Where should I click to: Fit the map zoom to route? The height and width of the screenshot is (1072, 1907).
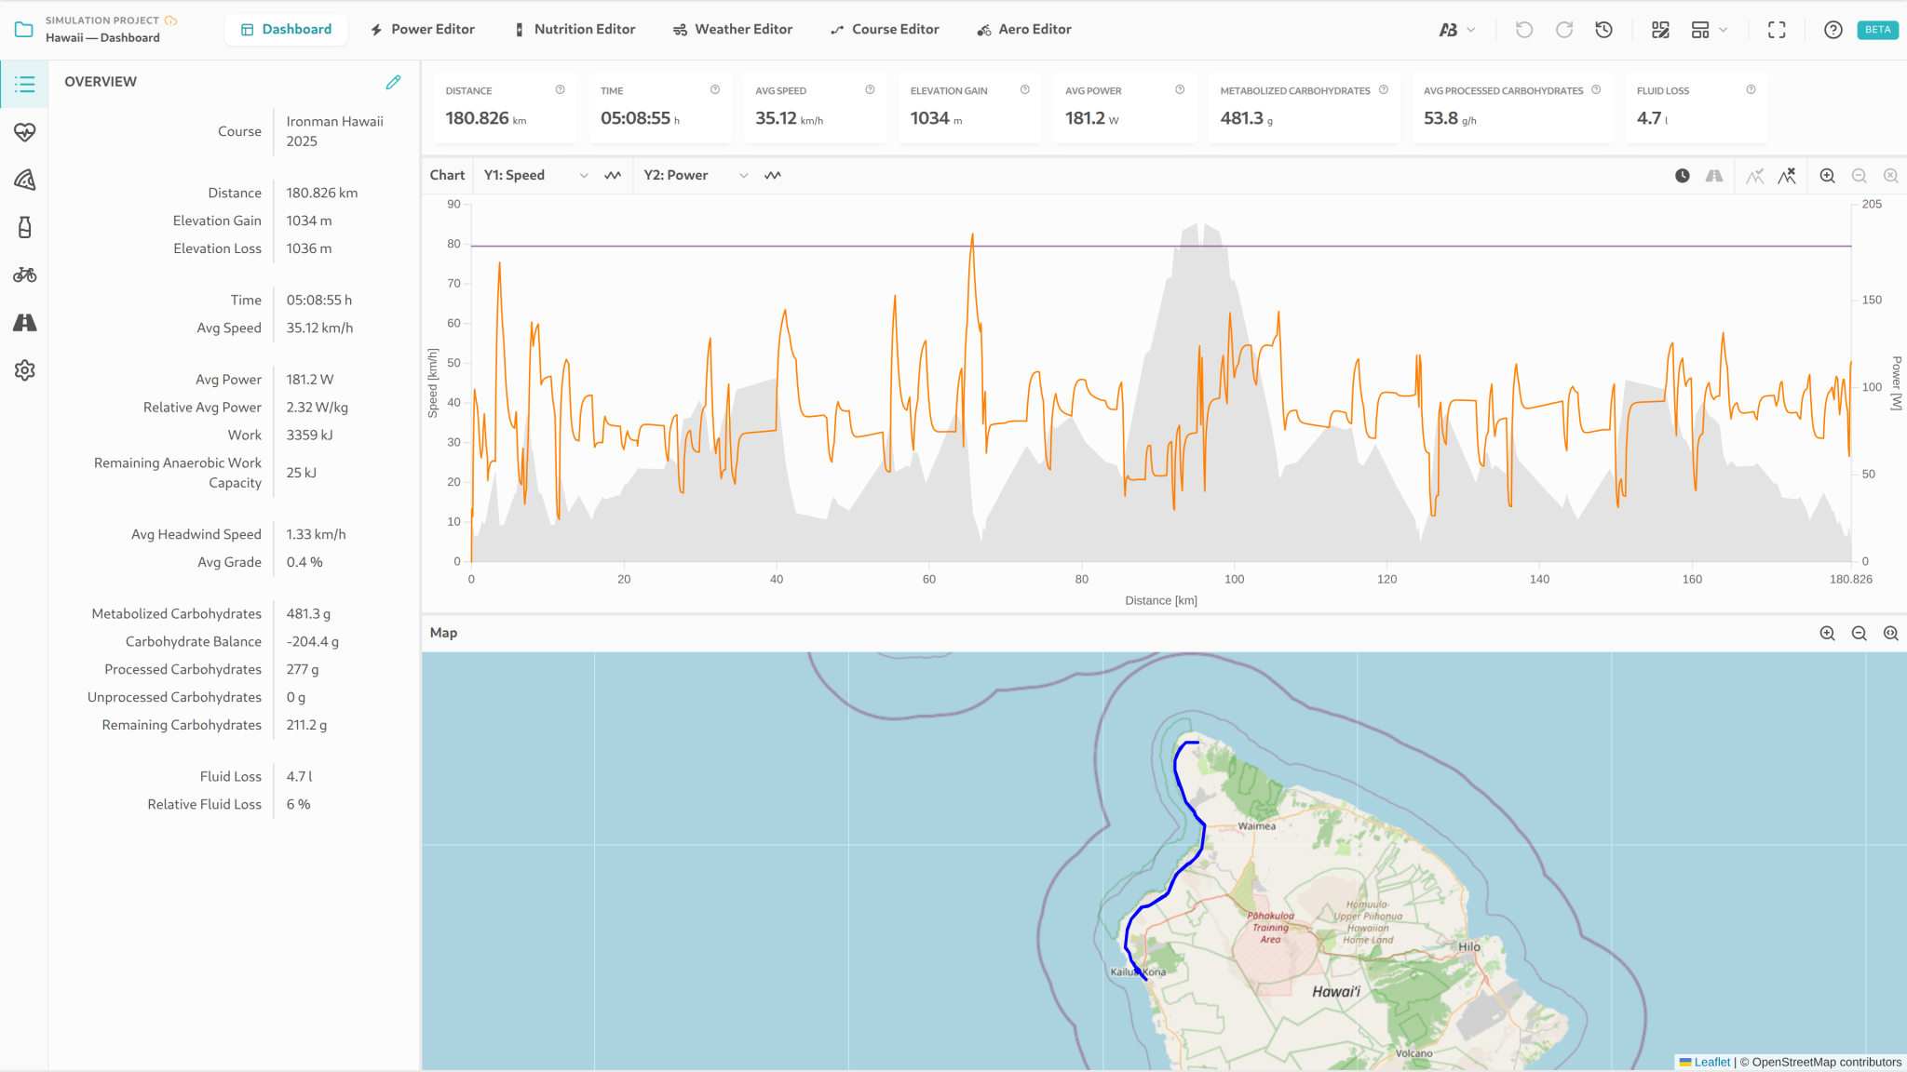click(1891, 634)
